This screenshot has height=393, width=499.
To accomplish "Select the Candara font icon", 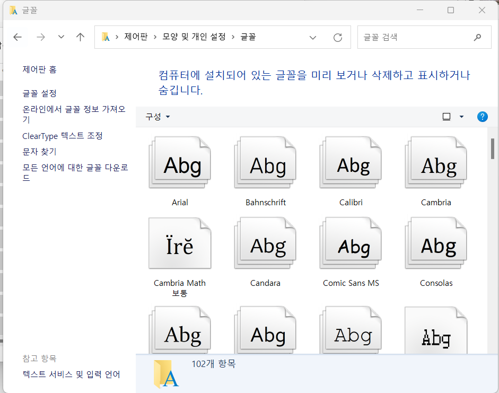I will pyautogui.click(x=266, y=243).
